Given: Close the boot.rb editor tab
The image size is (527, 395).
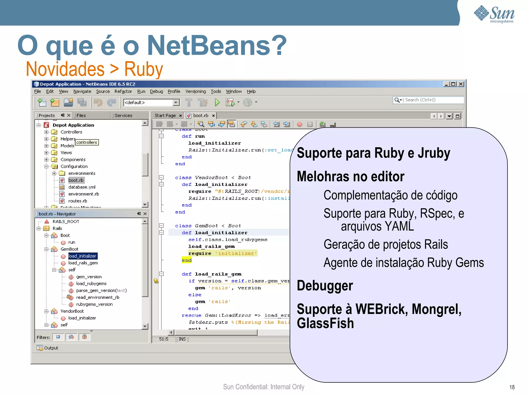Looking at the screenshot, I should (213, 116).
